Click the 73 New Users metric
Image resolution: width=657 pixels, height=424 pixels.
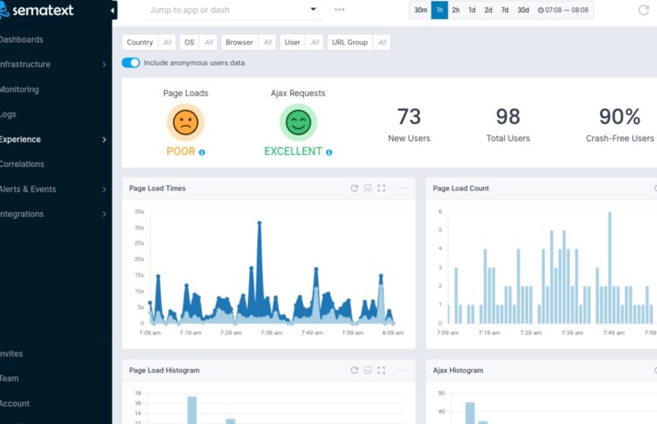pos(409,125)
